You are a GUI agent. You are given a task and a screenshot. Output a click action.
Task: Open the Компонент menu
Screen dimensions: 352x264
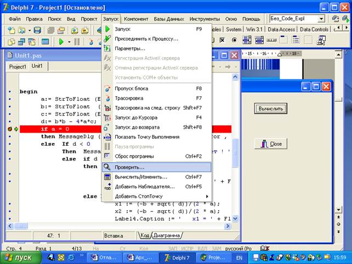[x=136, y=19]
